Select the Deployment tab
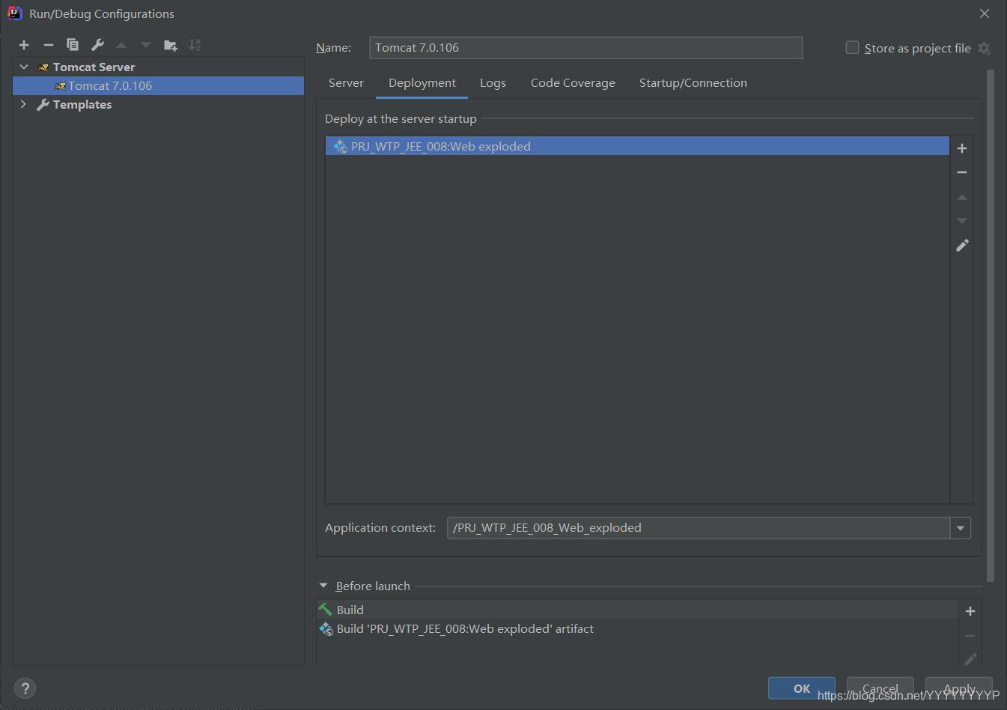 pos(422,82)
